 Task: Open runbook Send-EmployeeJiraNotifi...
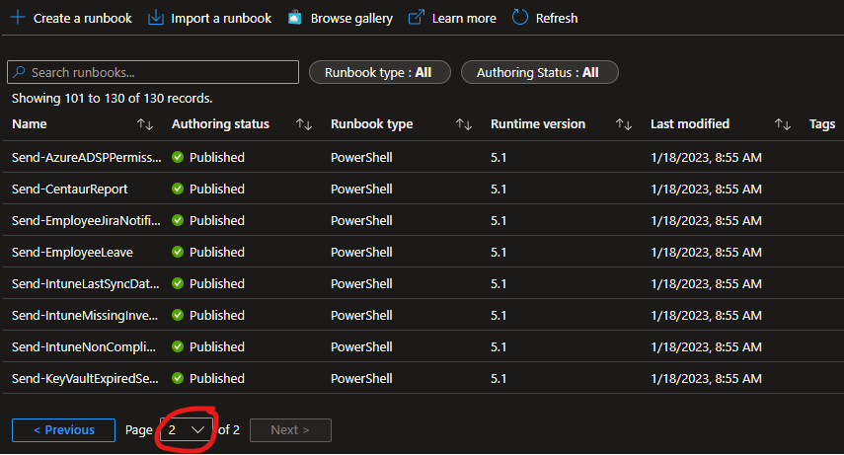tap(86, 220)
